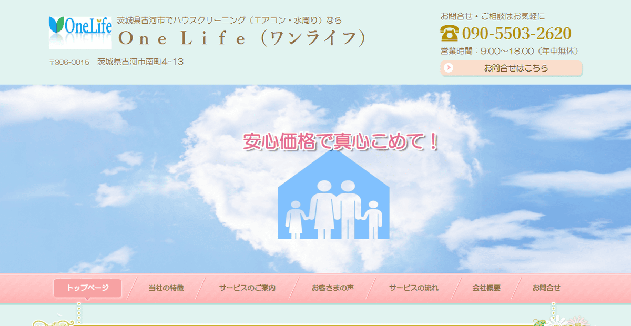Image resolution: width=631 pixels, height=326 pixels.
Task: Click the 営業時間 9:00～18:00 text
Action: point(509,51)
